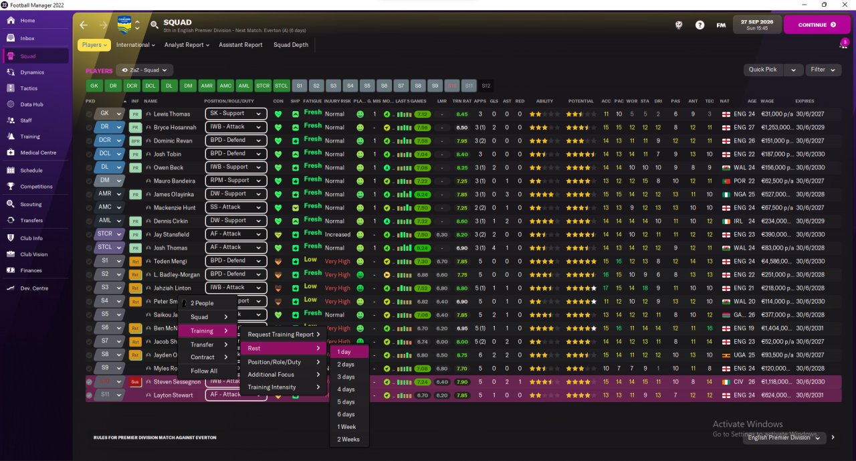Open the Club Vision sidebar icon

coord(11,254)
